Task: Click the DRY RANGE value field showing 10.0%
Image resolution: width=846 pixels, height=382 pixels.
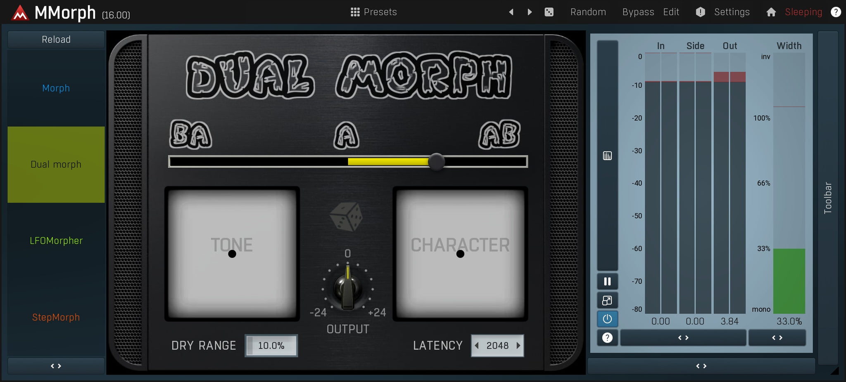Action: pos(271,345)
